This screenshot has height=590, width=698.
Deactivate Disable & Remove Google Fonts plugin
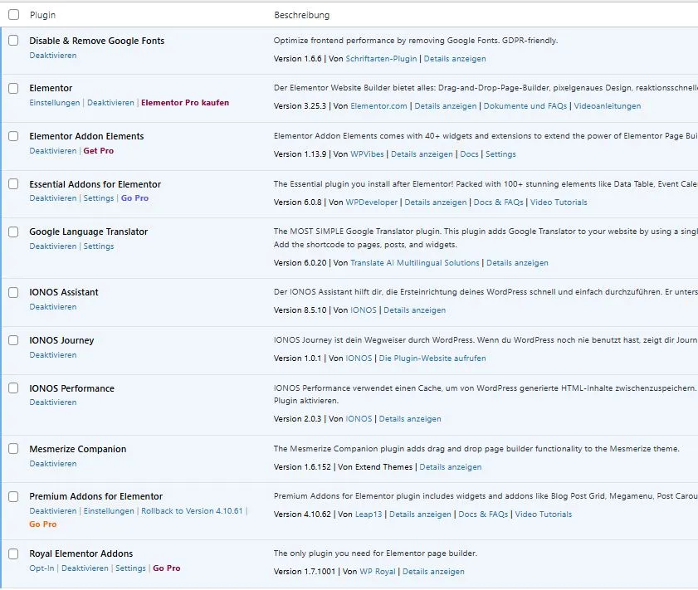click(x=53, y=55)
